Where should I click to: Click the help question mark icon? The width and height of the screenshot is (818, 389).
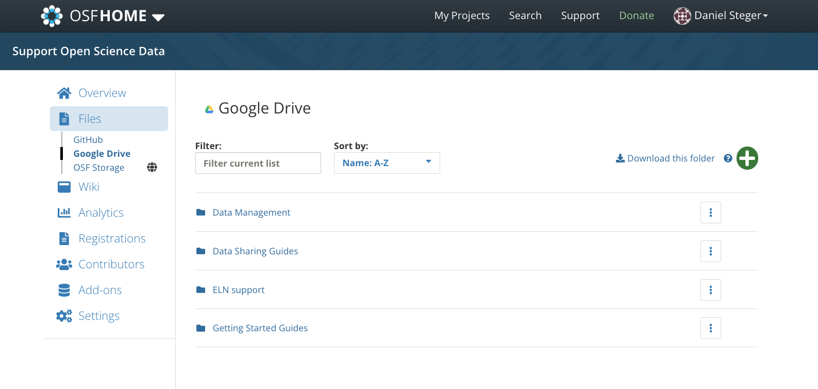(x=728, y=158)
